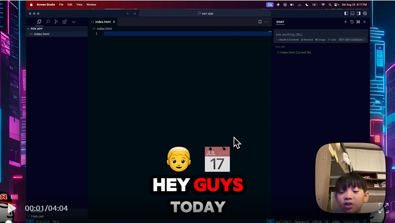Open dropdown arrow beside 'with codebase'

[364, 40]
